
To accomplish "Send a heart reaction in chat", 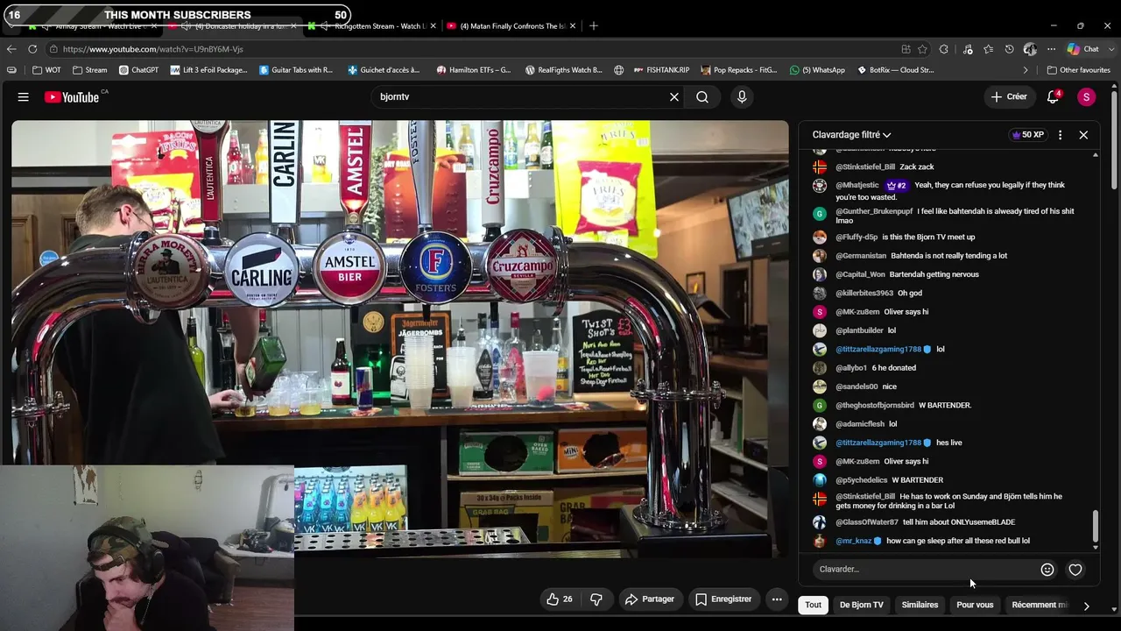I will coord(1075,570).
